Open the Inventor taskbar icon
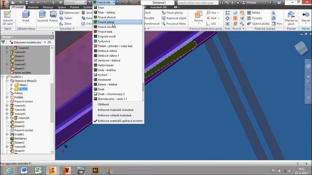The width and height of the screenshot is (312, 175). coord(53,170)
